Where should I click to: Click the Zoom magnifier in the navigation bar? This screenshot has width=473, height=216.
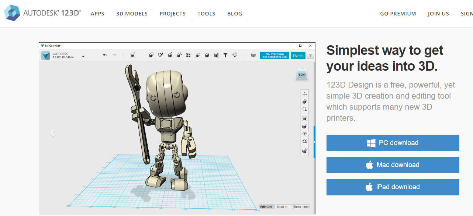pyautogui.click(x=305, y=110)
